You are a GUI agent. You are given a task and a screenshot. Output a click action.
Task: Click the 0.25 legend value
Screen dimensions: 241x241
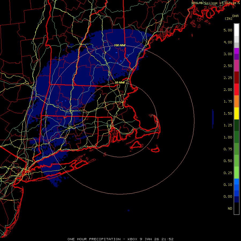[x=228, y=173]
